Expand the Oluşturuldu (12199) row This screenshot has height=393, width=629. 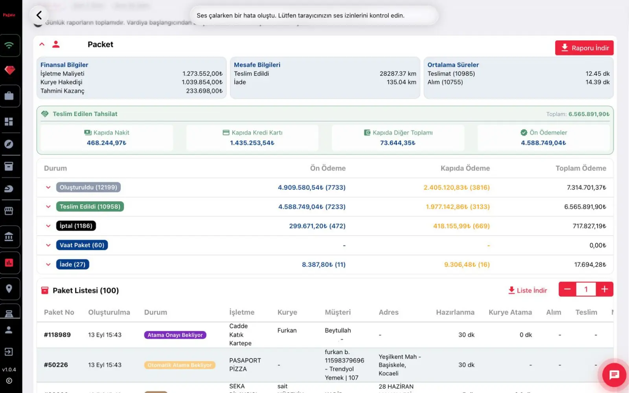point(48,187)
